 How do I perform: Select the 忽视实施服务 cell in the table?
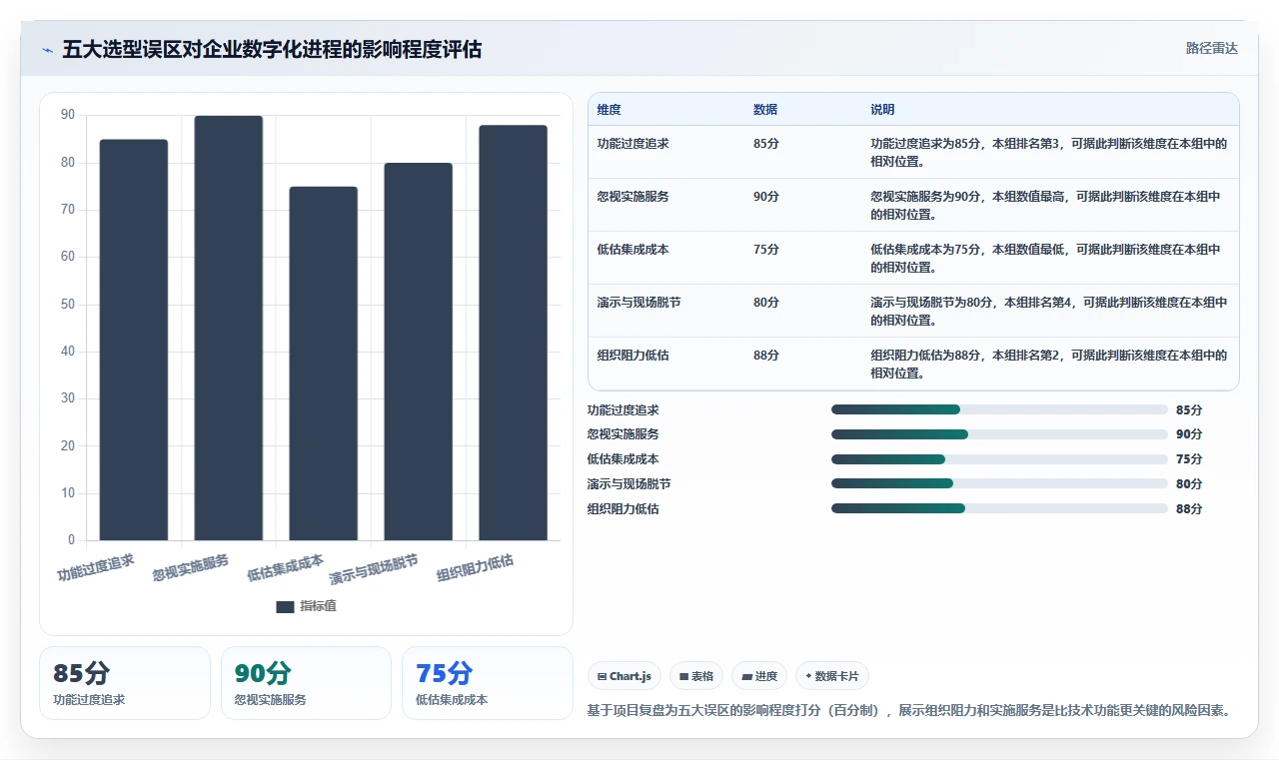tap(633, 197)
